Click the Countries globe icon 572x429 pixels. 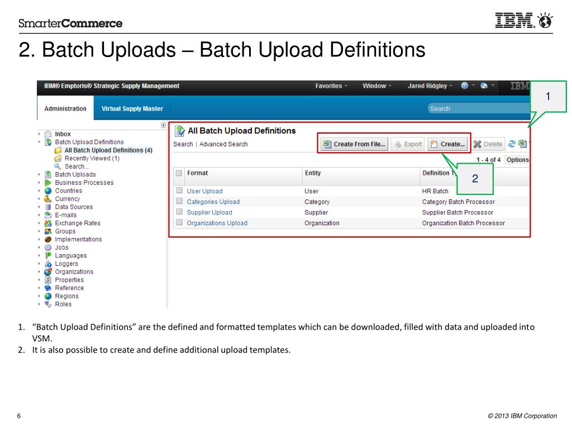[x=48, y=191]
